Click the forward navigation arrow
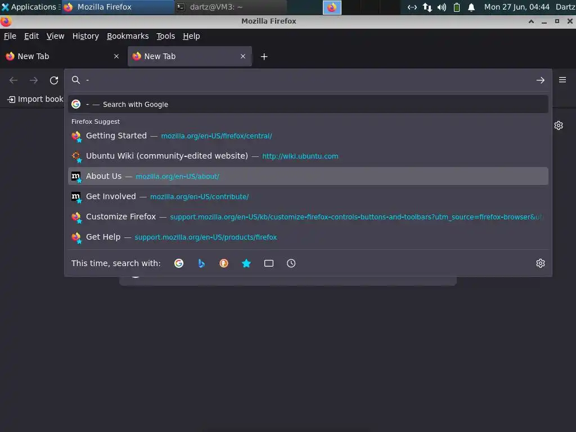 [34, 80]
